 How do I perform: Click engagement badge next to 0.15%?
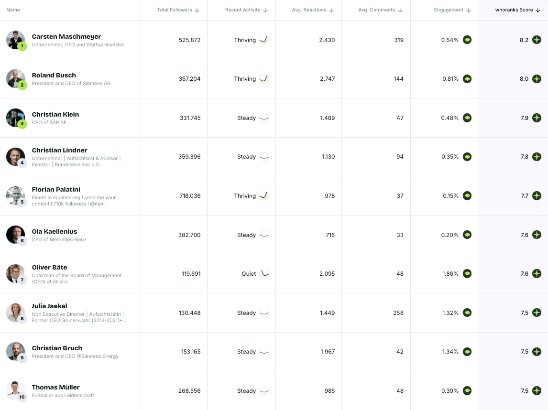(x=467, y=196)
